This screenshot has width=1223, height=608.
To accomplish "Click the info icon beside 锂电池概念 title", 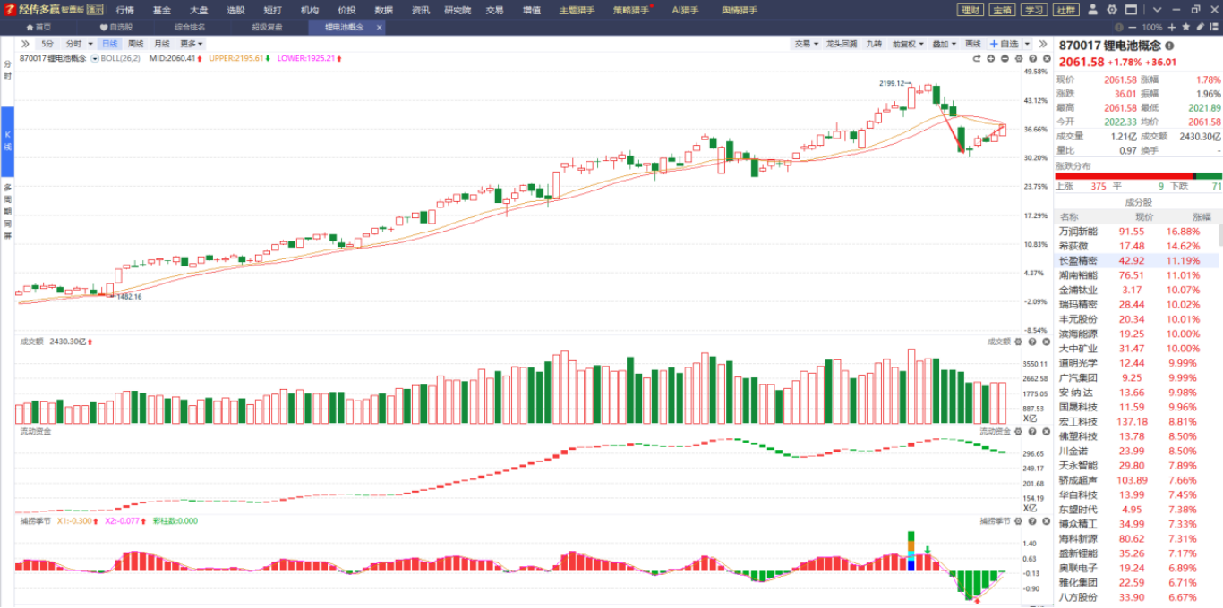I will pyautogui.click(x=1169, y=46).
